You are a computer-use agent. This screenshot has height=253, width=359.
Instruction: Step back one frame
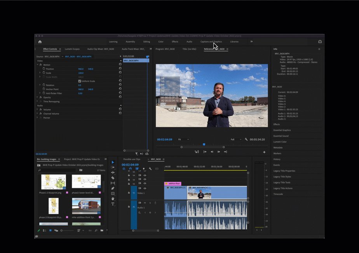click(x=212, y=152)
